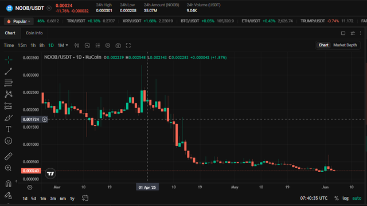Toggle percent scale mode
Image resolution: width=367 pixels, height=206 pixels.
337,199
